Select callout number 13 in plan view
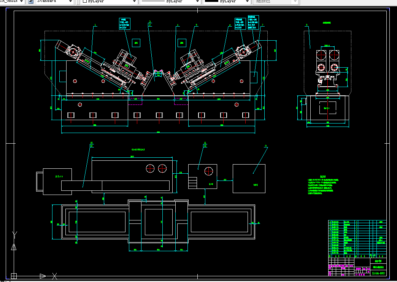The height and width of the screenshot is (282, 397). click(x=91, y=143)
